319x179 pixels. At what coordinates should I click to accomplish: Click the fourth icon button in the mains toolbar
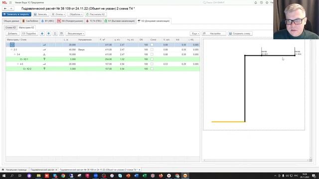tap(62, 33)
